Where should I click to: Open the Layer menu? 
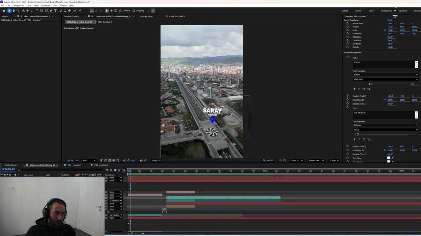coord(29,6)
